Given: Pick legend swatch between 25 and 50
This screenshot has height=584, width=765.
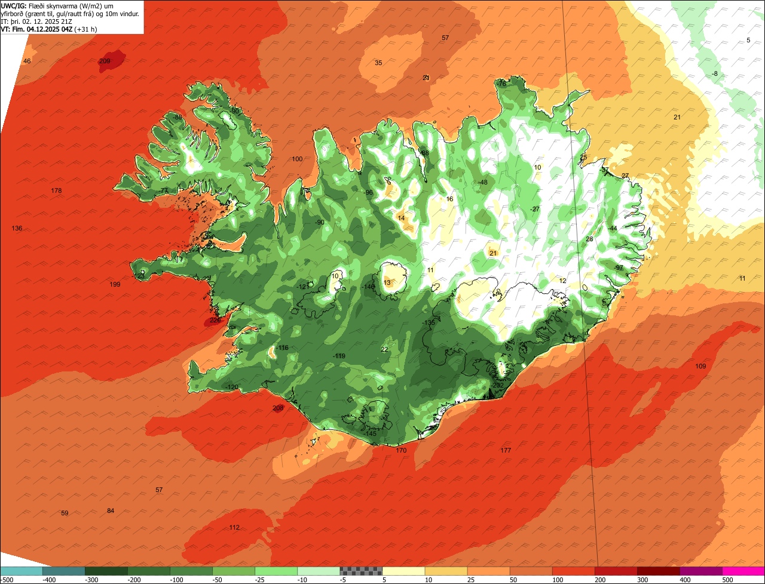Looking at the screenshot, I should pyautogui.click(x=488, y=571).
